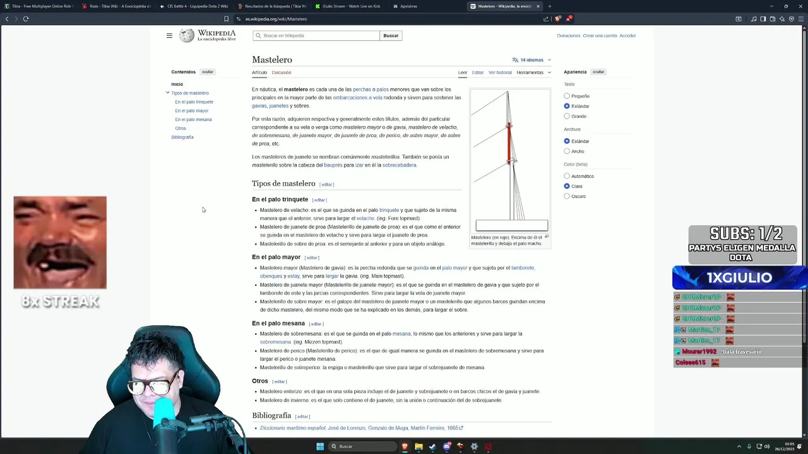Click the Wikipedia globe logo

187,36
